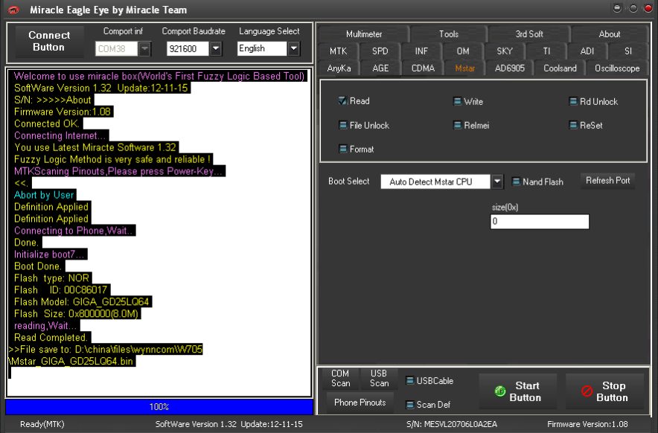Click the 'Flash Model: GIGA_GD25LQ64' log line
This screenshot has width=658, height=433.
tap(82, 302)
